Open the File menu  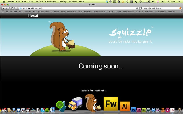pos(18,2)
